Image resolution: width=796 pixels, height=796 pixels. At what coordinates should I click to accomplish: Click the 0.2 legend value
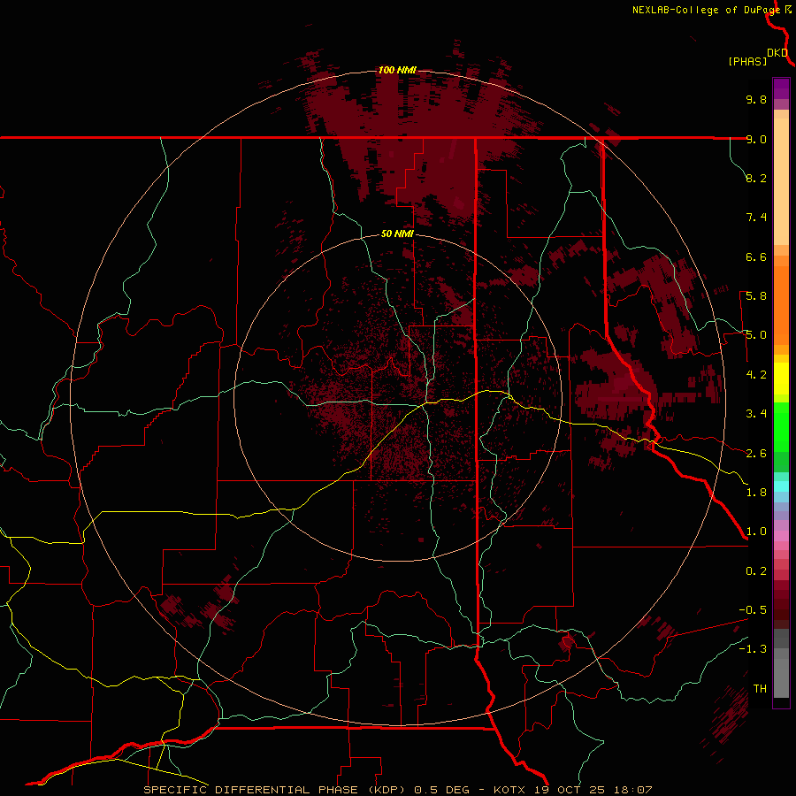(x=756, y=571)
